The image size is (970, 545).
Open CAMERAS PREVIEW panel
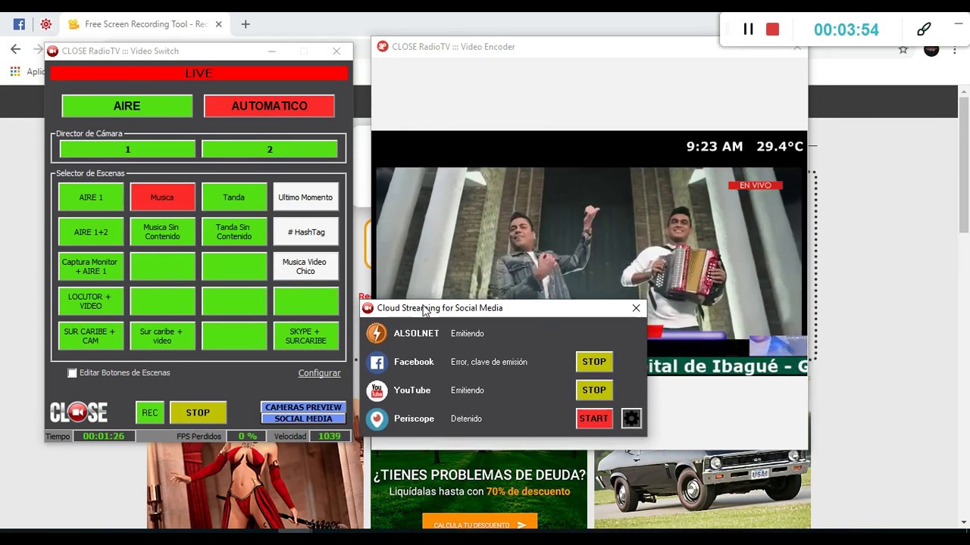(x=303, y=407)
